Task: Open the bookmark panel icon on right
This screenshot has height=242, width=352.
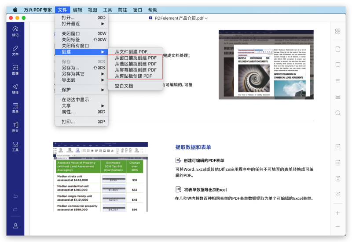Action: click(338, 65)
